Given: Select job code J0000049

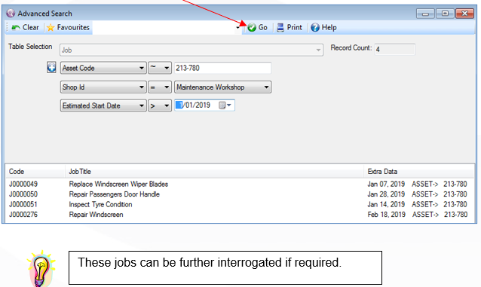Looking at the screenshot, I should (23, 184).
